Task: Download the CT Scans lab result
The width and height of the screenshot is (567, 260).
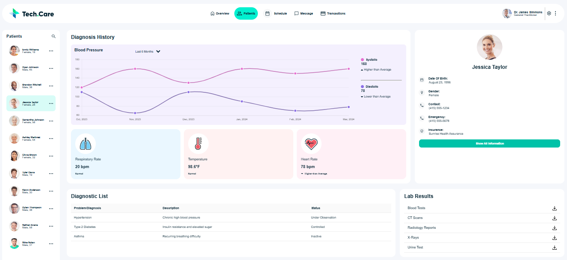Action: click(x=555, y=218)
